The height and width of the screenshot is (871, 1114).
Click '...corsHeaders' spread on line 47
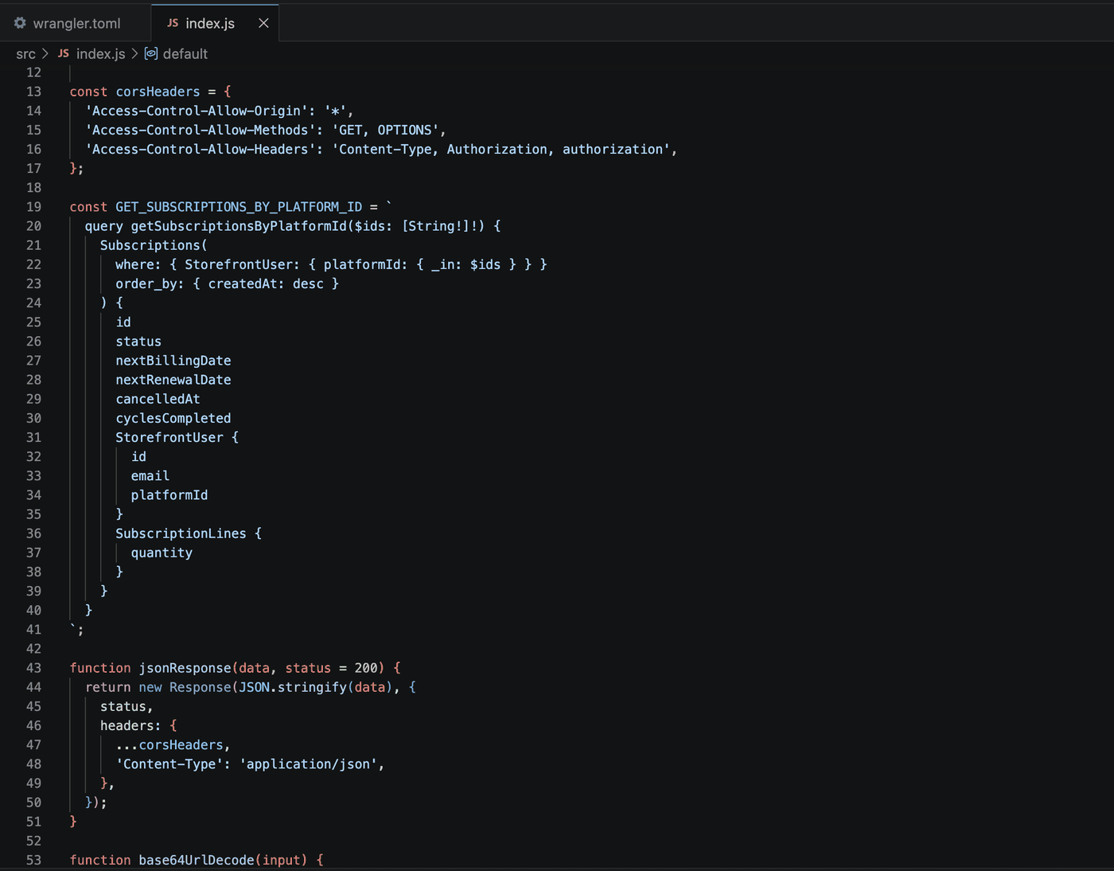pos(169,745)
